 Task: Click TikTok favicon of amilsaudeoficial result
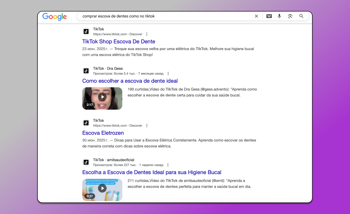coord(86,162)
